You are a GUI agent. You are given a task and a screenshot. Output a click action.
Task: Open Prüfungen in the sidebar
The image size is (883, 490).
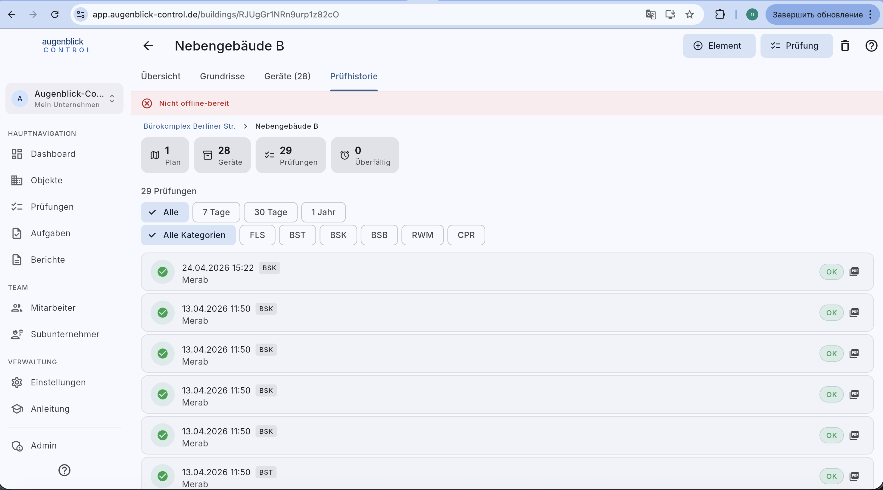[x=64, y=207]
